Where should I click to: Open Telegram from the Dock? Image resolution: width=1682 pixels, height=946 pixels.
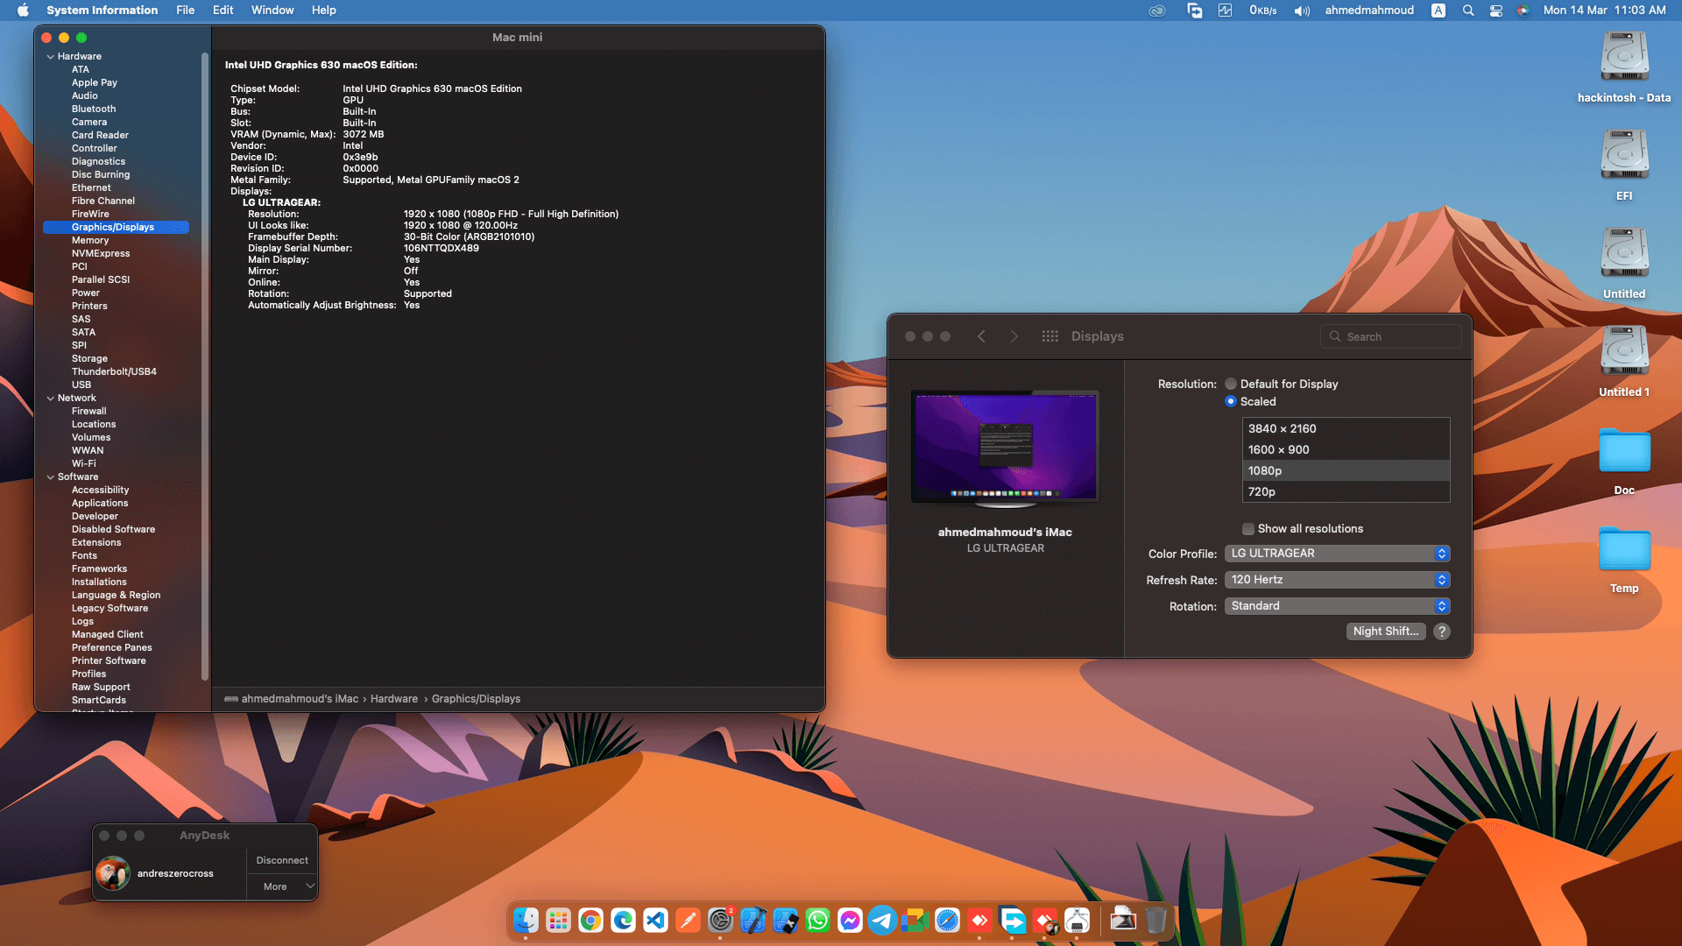[x=882, y=921]
